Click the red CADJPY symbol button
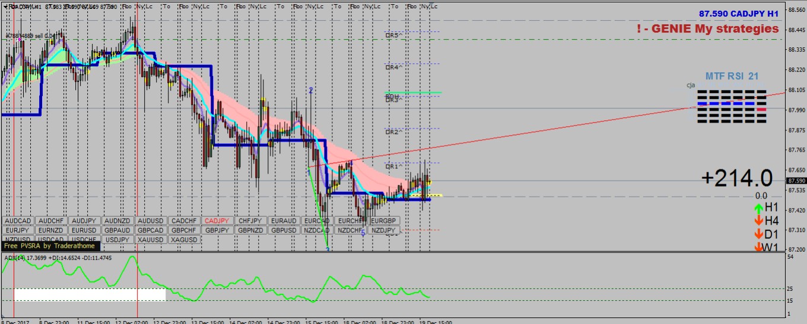The width and height of the screenshot is (807, 324). click(217, 220)
